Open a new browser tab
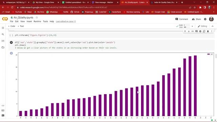This screenshot has height=122, width=217. point(182,2)
